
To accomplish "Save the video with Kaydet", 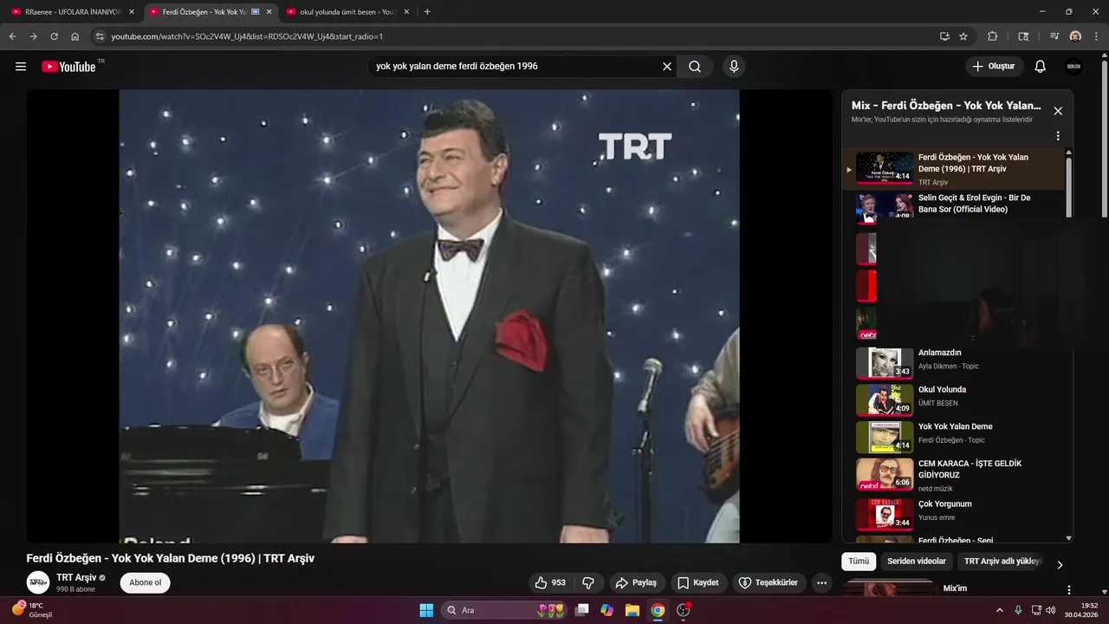I will click(x=698, y=582).
